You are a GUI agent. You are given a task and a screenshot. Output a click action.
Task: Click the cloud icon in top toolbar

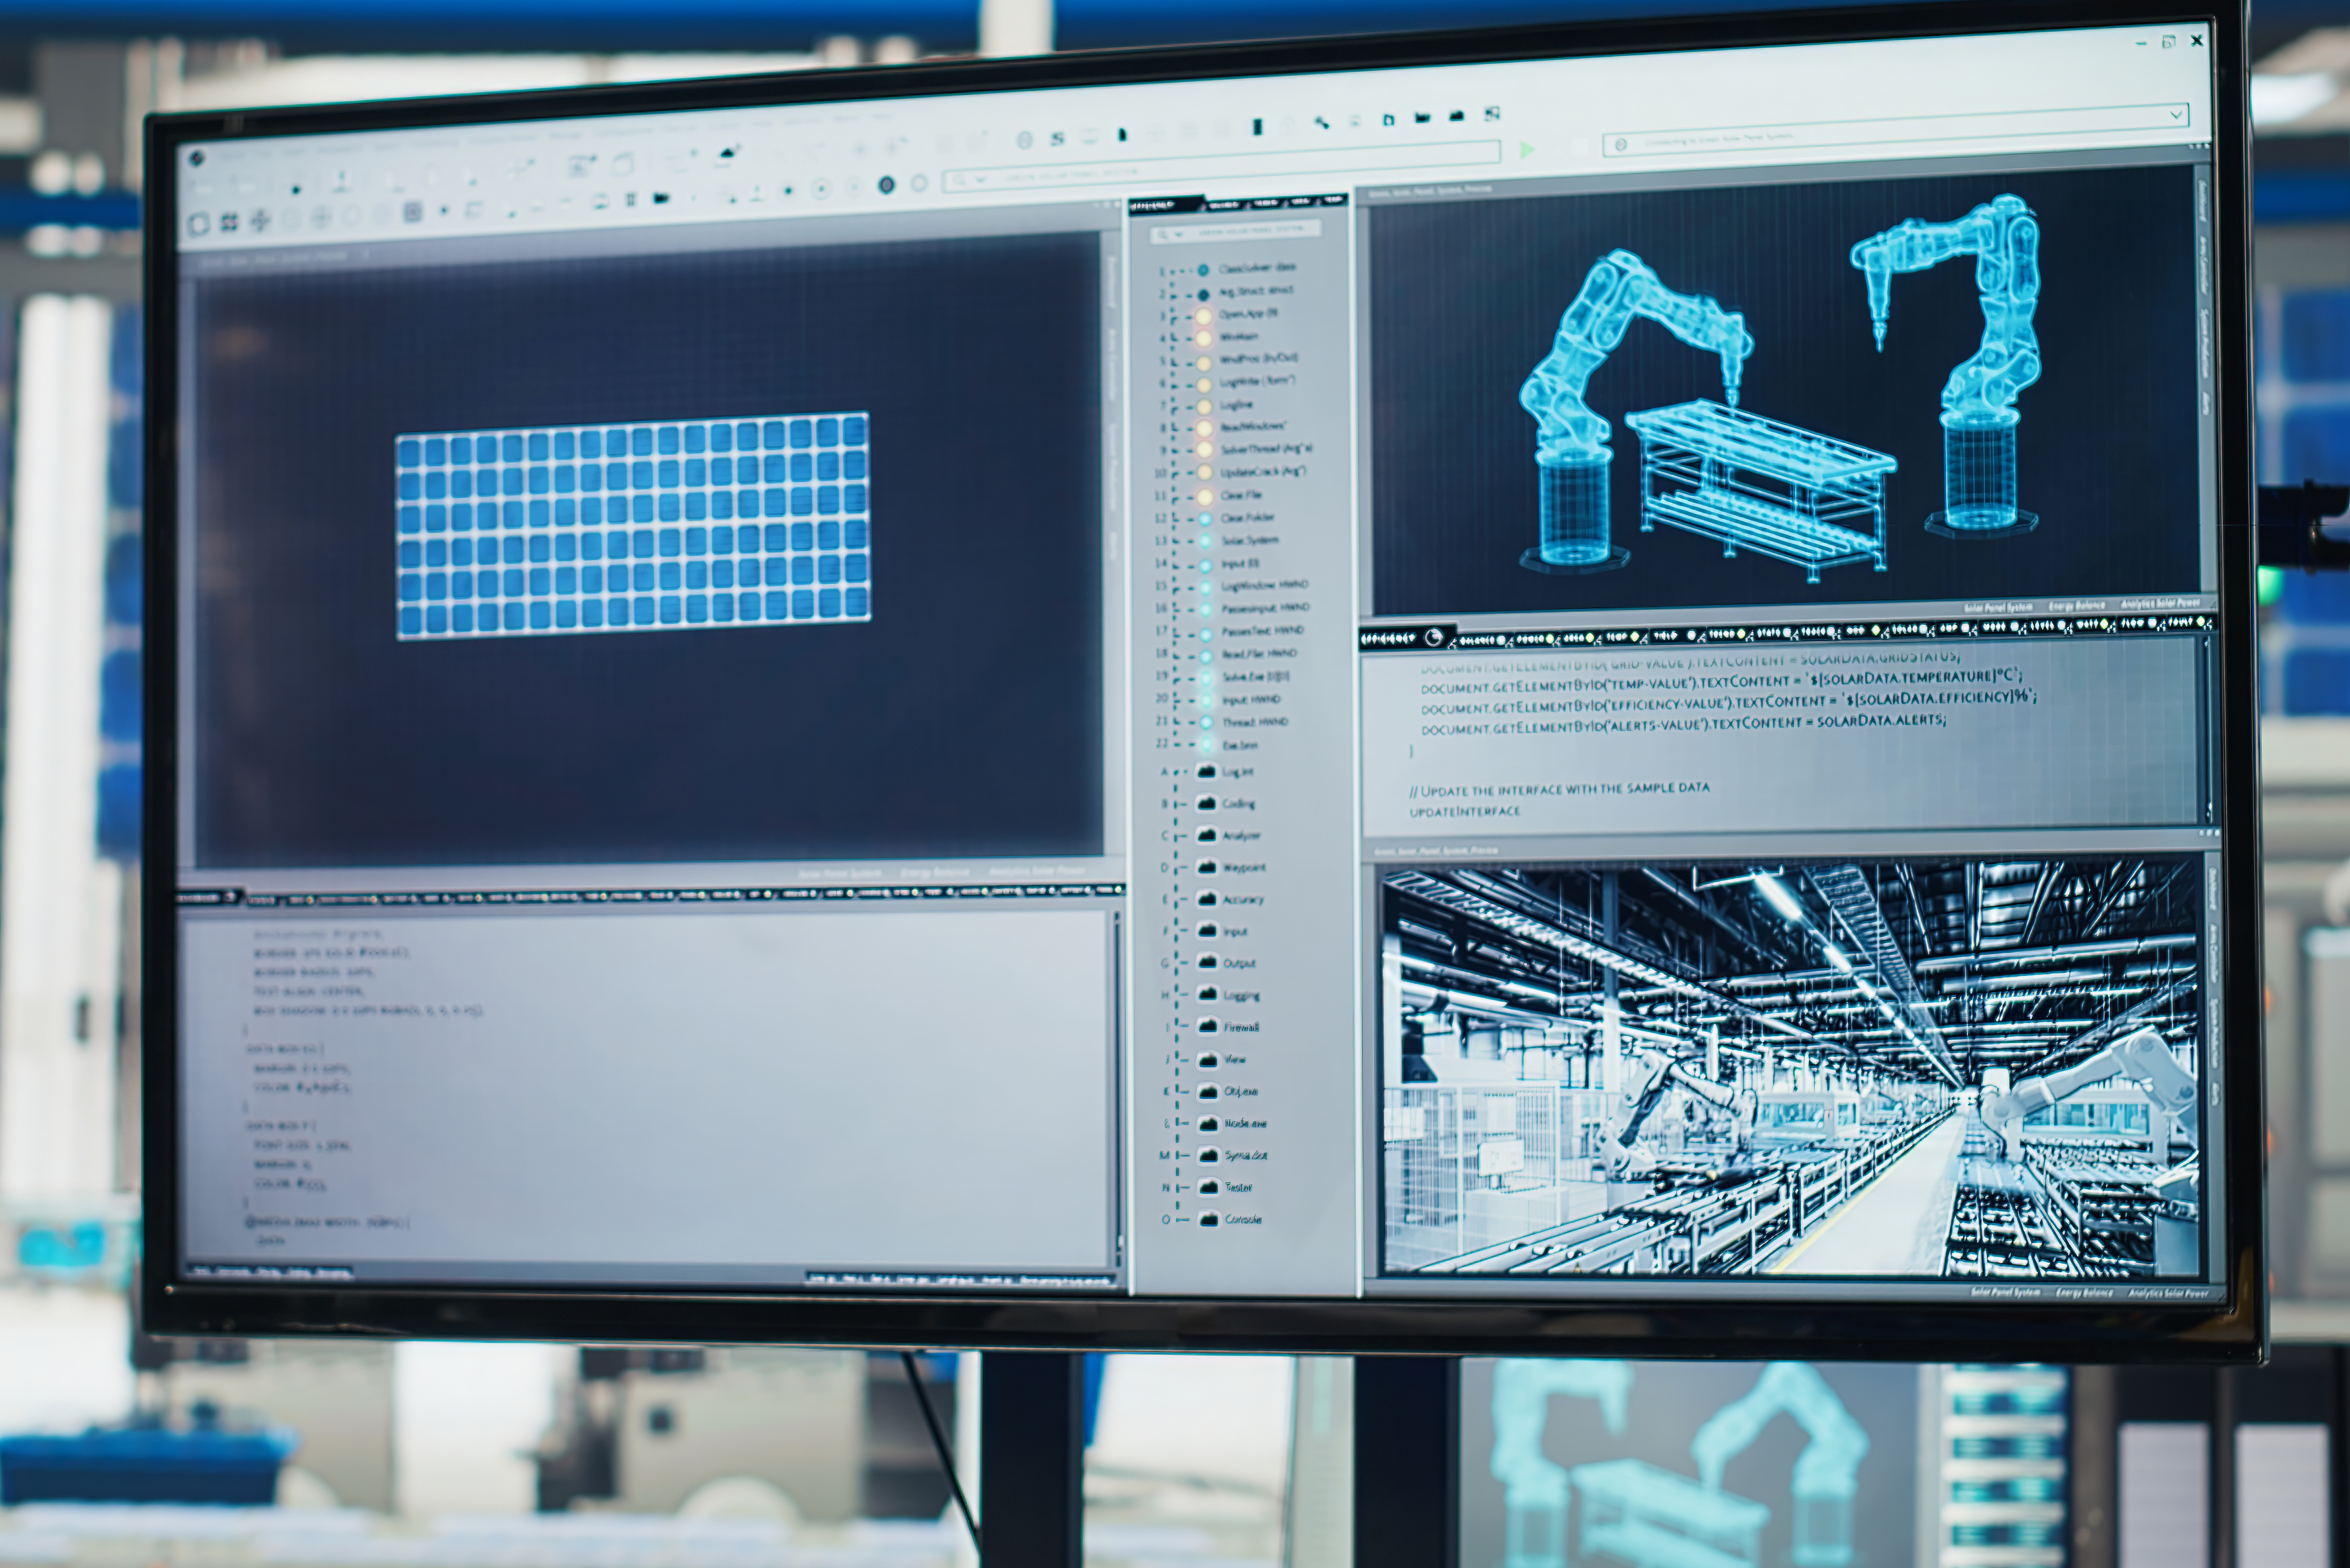[727, 153]
